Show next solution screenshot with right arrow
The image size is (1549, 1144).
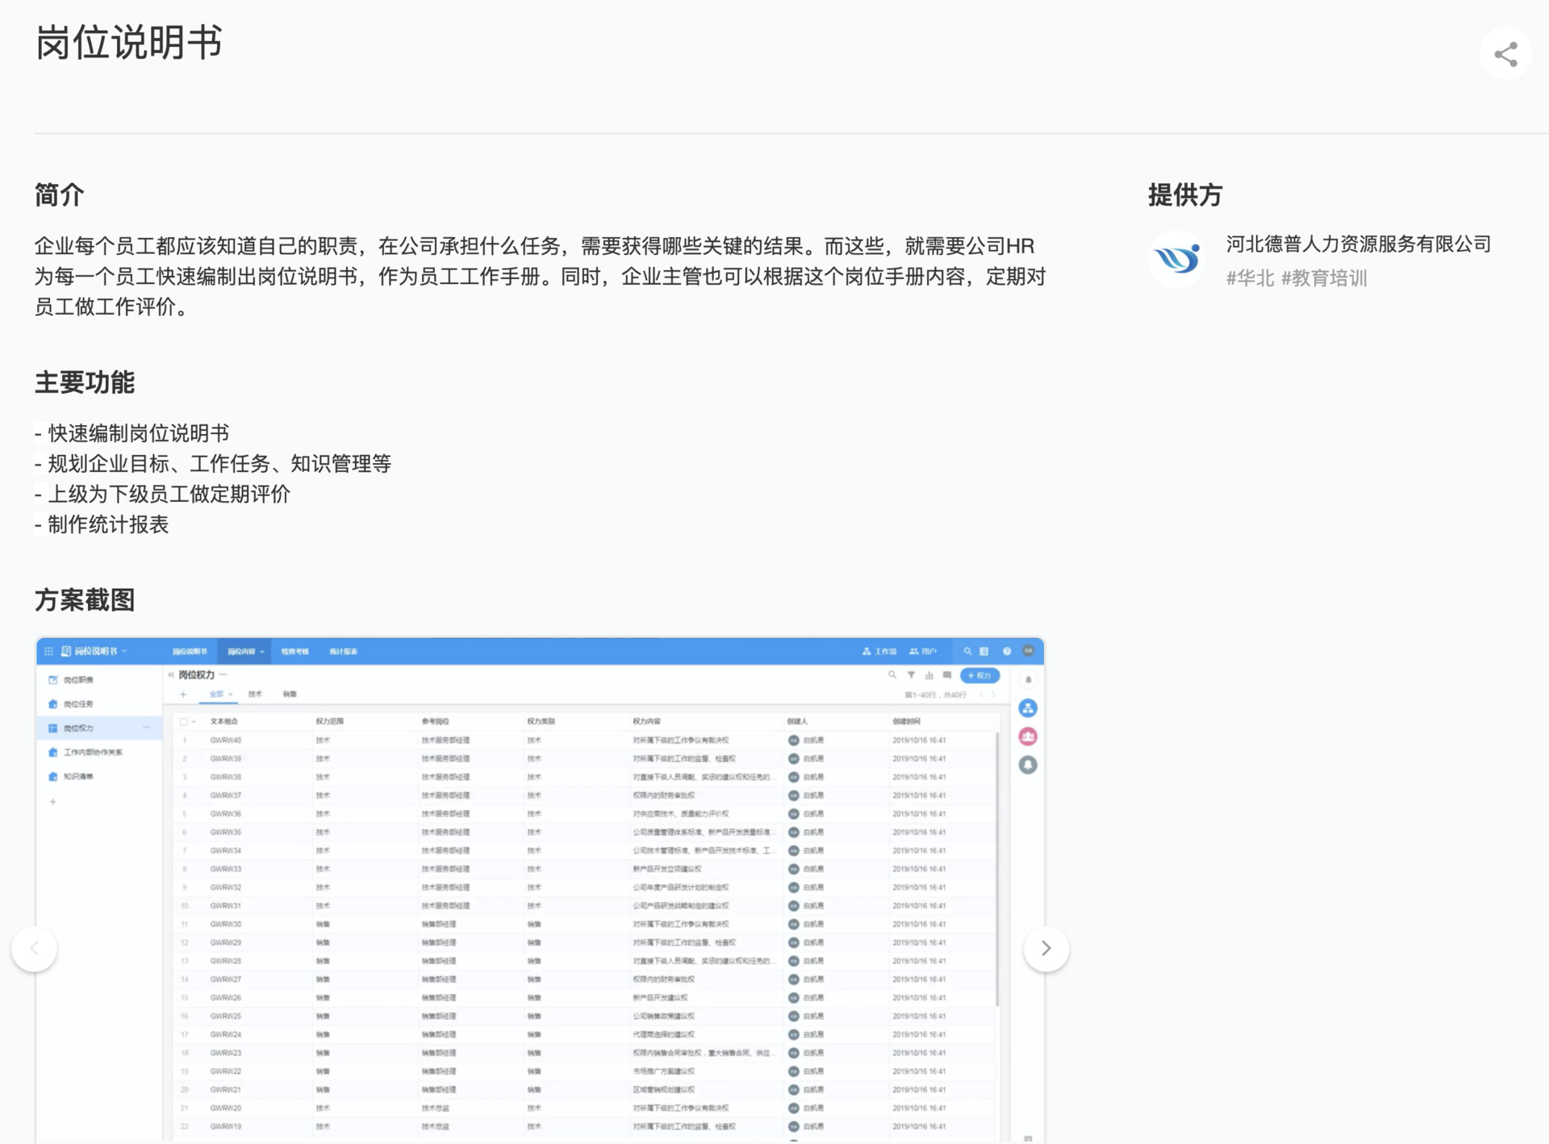coord(1046,949)
